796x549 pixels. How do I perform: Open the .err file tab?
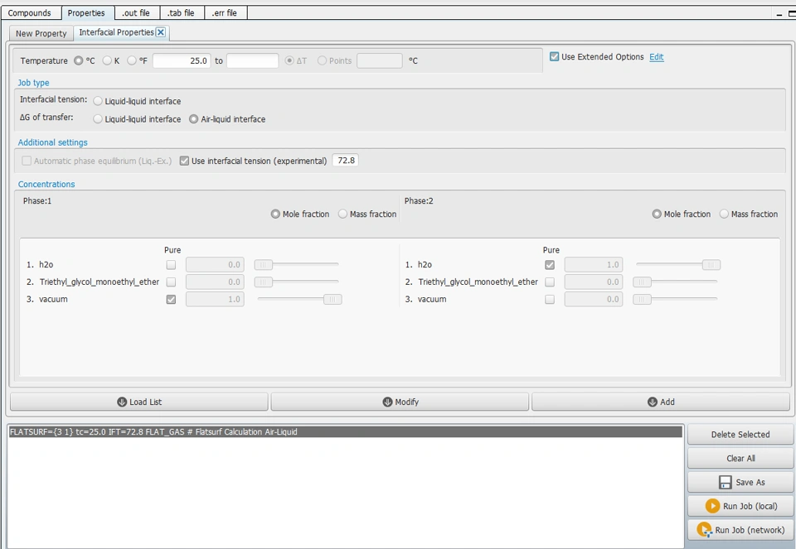(225, 12)
